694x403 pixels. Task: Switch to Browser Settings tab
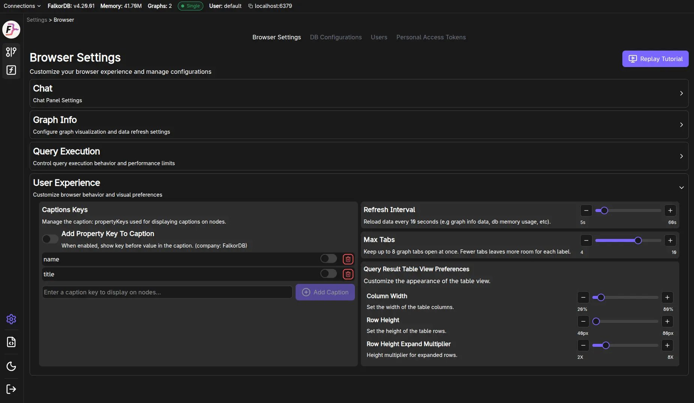[x=276, y=37]
